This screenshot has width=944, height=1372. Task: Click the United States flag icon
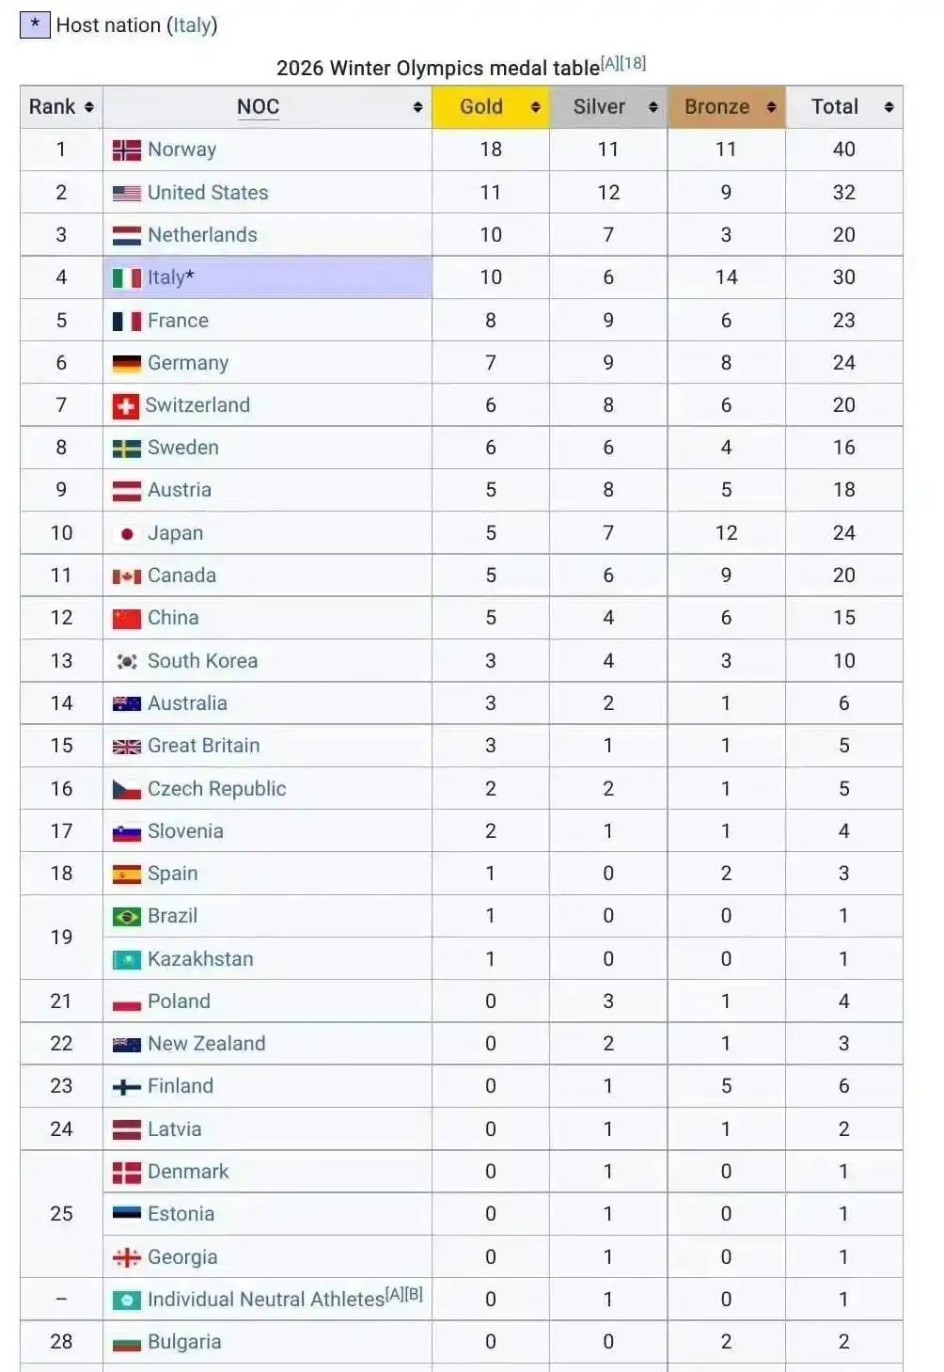pyautogui.click(x=127, y=192)
